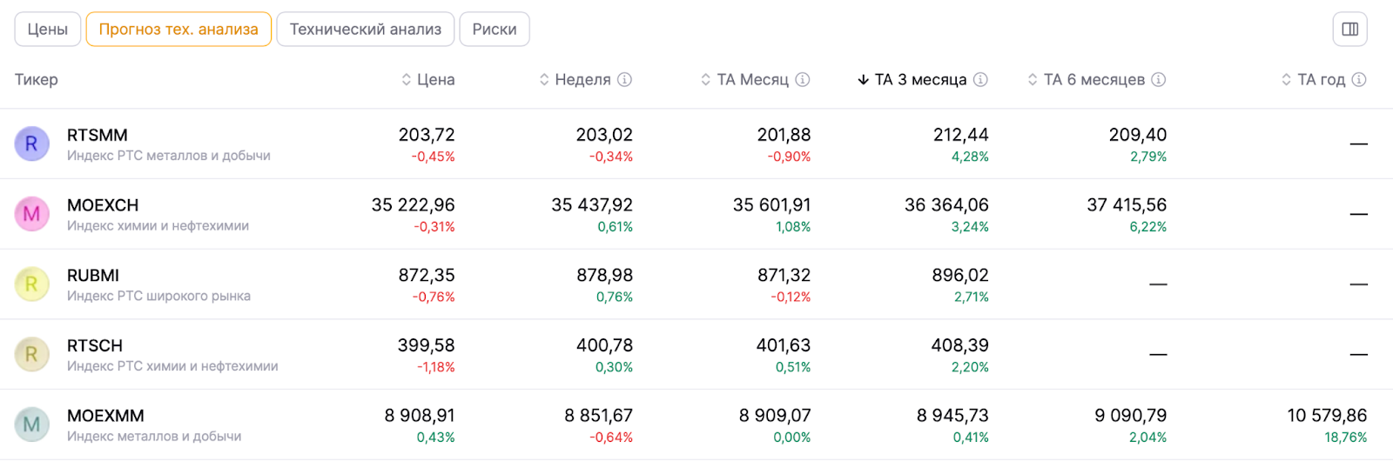Screen dimensions: 1393x461
Task: Click info icon next to Неделя
Action: click(x=624, y=79)
